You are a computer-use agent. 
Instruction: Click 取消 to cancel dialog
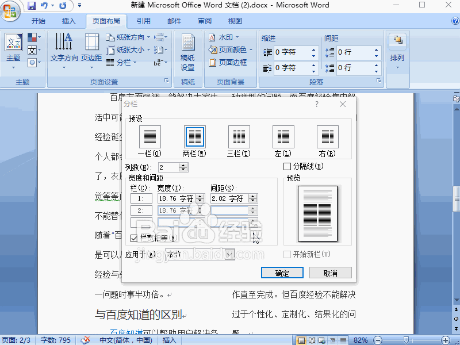330,273
